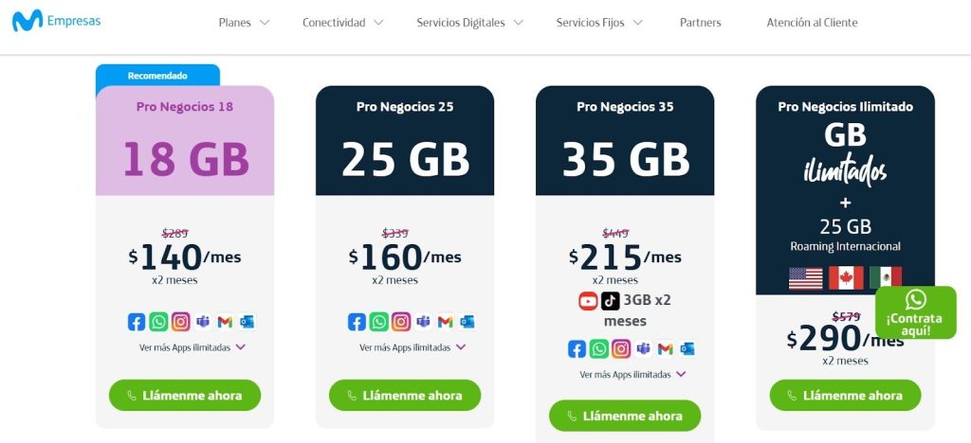Go to Atención al Cliente
The height and width of the screenshot is (443, 971).
812,23
